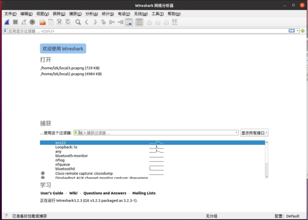This screenshot has width=308, height=220.
Task: Click options gear beside ciscodump
Action: click(x=43, y=173)
